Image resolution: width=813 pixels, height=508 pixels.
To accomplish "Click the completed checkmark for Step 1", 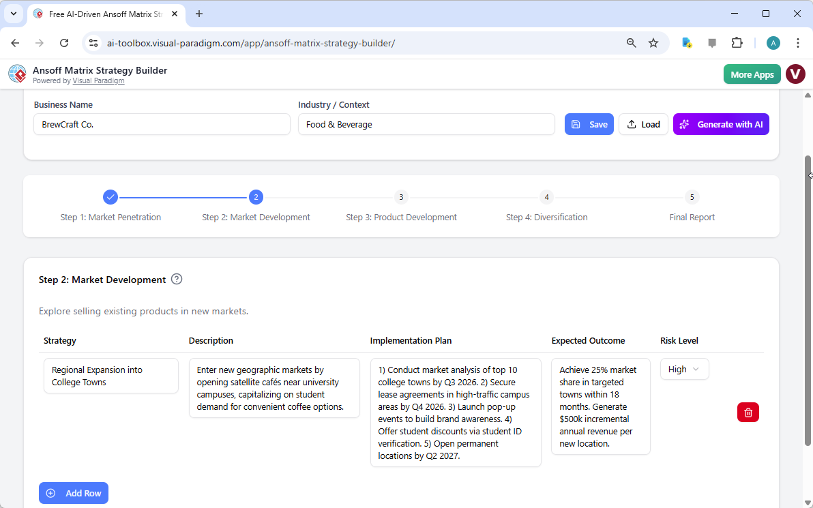I will [x=110, y=196].
